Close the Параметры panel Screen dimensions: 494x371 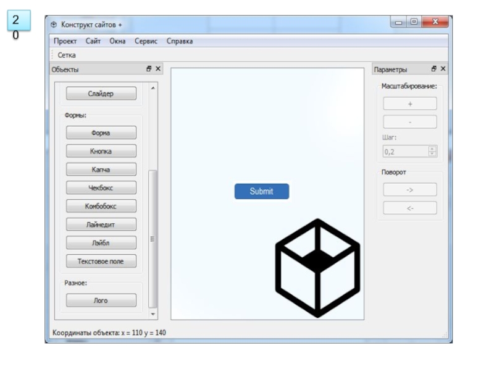point(443,69)
